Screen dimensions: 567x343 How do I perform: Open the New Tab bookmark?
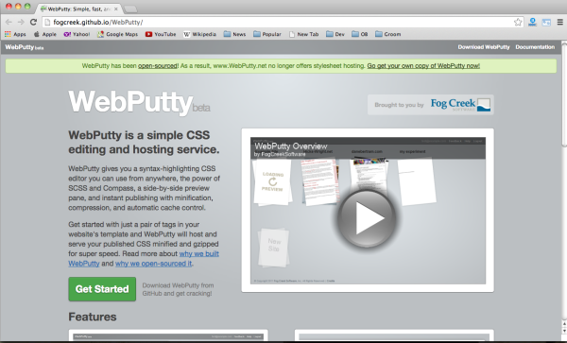coord(303,34)
